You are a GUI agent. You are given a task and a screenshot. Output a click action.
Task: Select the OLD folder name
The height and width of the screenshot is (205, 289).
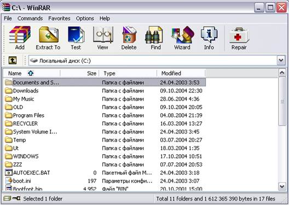tap(18, 107)
